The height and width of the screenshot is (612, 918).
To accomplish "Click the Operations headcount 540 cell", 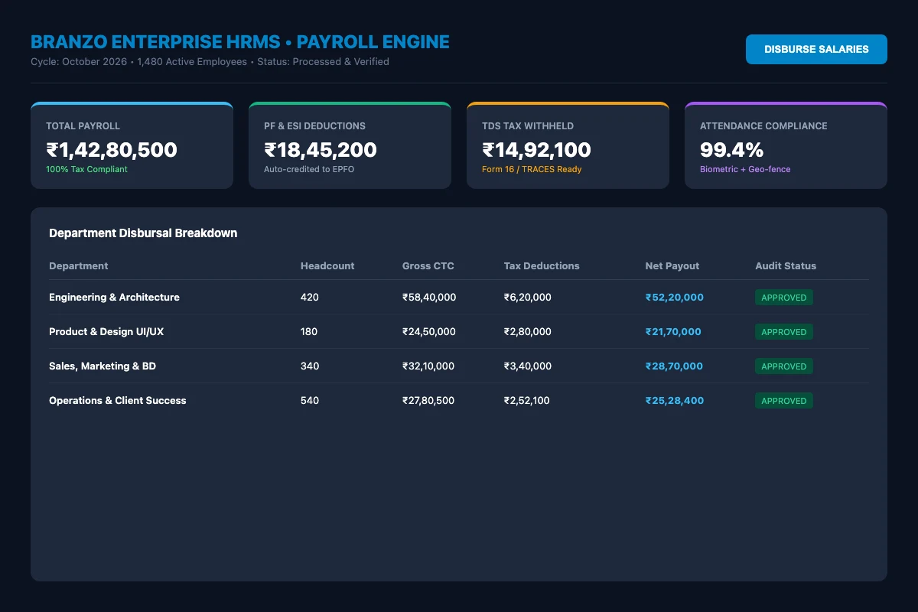I will pyautogui.click(x=310, y=400).
